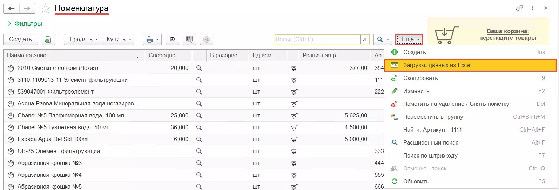Click into the Поиск search field

pyautogui.click(x=317, y=39)
